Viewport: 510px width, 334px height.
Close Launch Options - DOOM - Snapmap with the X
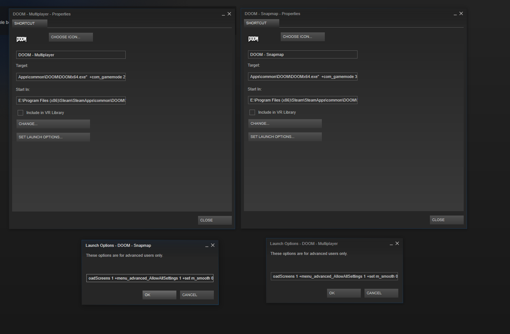[213, 245]
